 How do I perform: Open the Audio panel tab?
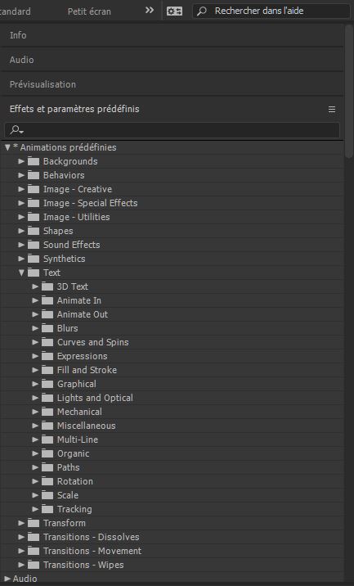click(21, 60)
